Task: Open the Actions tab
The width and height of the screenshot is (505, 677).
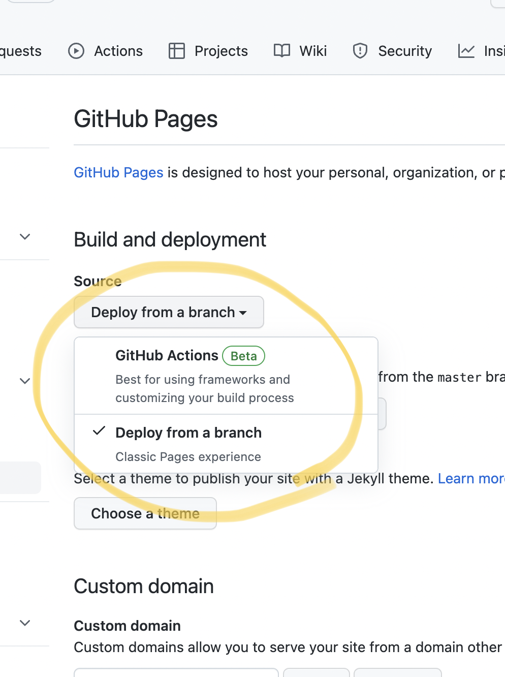Action: (106, 51)
